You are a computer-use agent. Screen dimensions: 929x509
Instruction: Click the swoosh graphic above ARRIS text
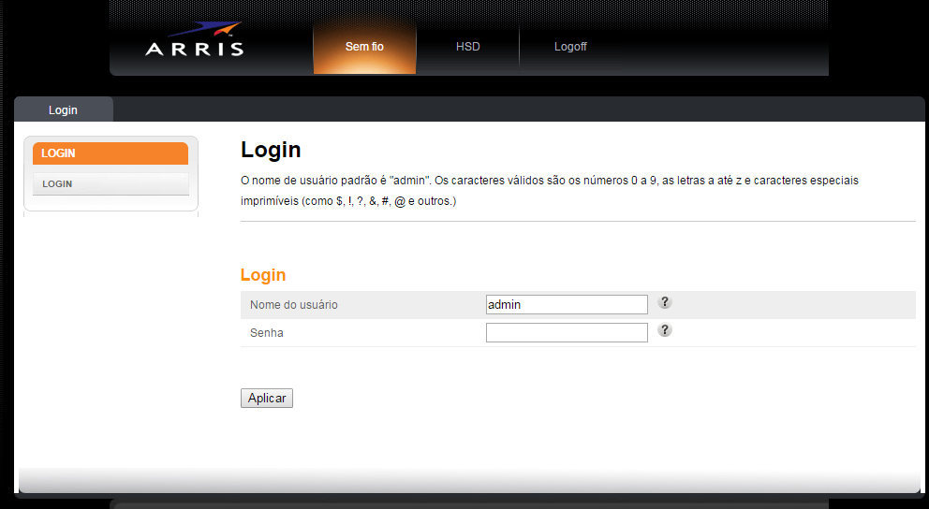point(206,30)
